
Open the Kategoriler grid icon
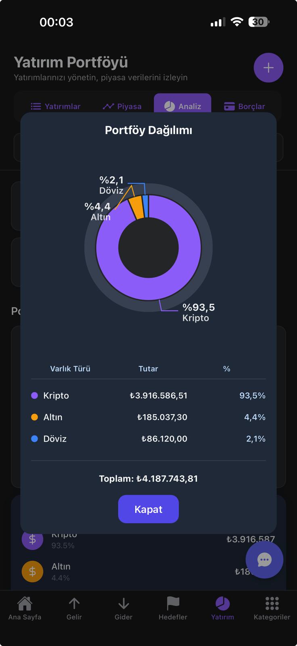click(272, 603)
